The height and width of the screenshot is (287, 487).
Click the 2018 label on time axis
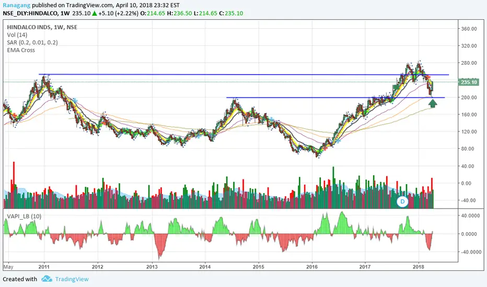coord(419,267)
